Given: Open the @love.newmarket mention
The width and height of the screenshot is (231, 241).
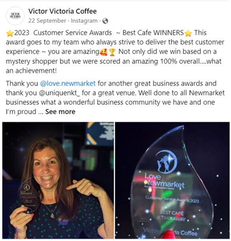Looking at the screenshot, I should point(68,83).
